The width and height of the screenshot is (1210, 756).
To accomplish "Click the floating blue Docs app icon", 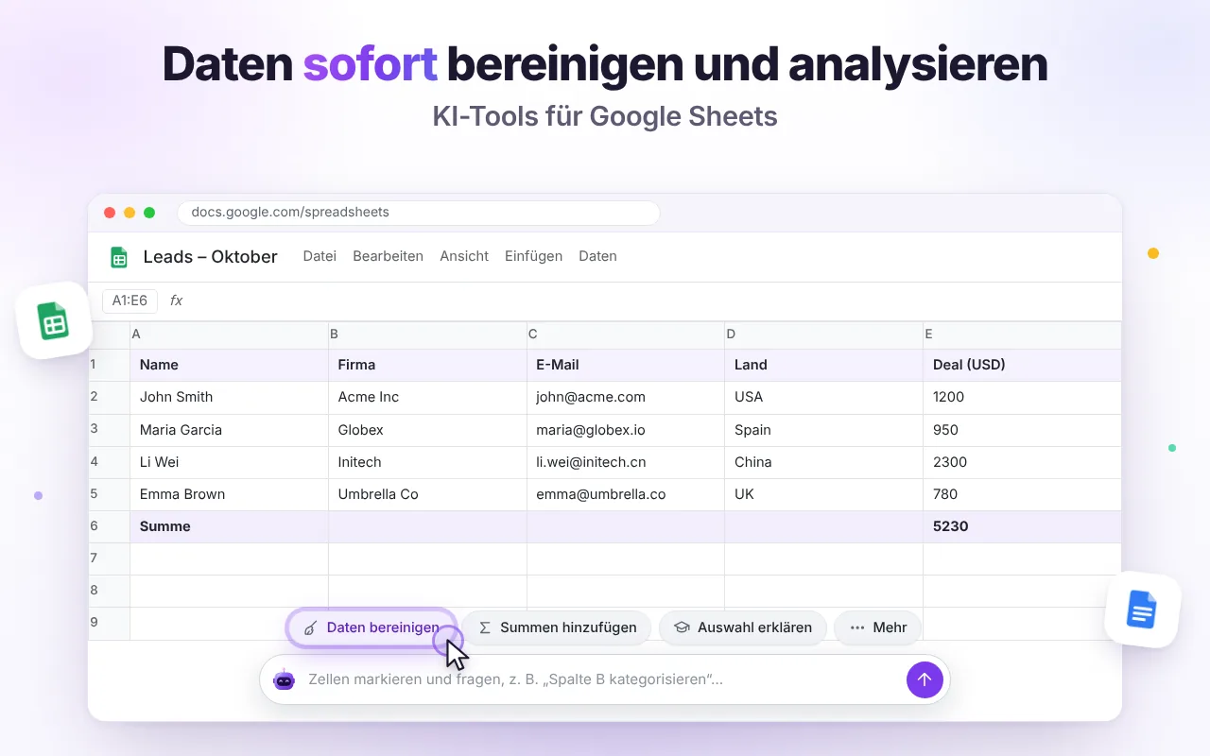I will [x=1143, y=610].
